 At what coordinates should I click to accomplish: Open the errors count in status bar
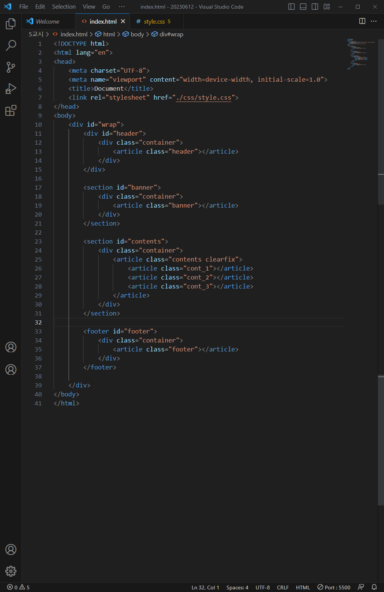[x=12, y=587]
